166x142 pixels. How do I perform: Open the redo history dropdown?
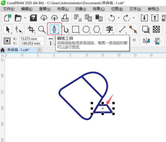pos(134,18)
